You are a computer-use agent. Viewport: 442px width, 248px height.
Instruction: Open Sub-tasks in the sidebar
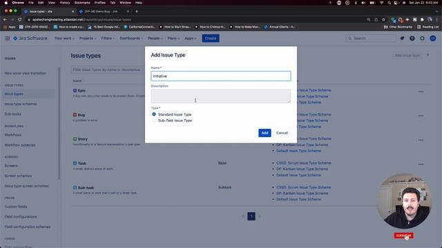[12, 114]
